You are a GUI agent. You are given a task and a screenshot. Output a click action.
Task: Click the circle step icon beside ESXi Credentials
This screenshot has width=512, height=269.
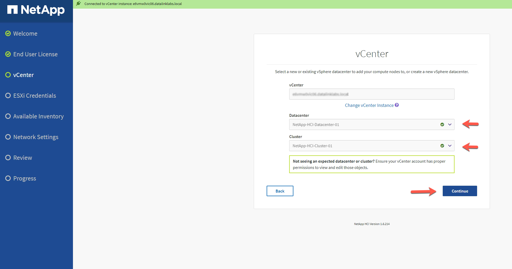click(8, 96)
